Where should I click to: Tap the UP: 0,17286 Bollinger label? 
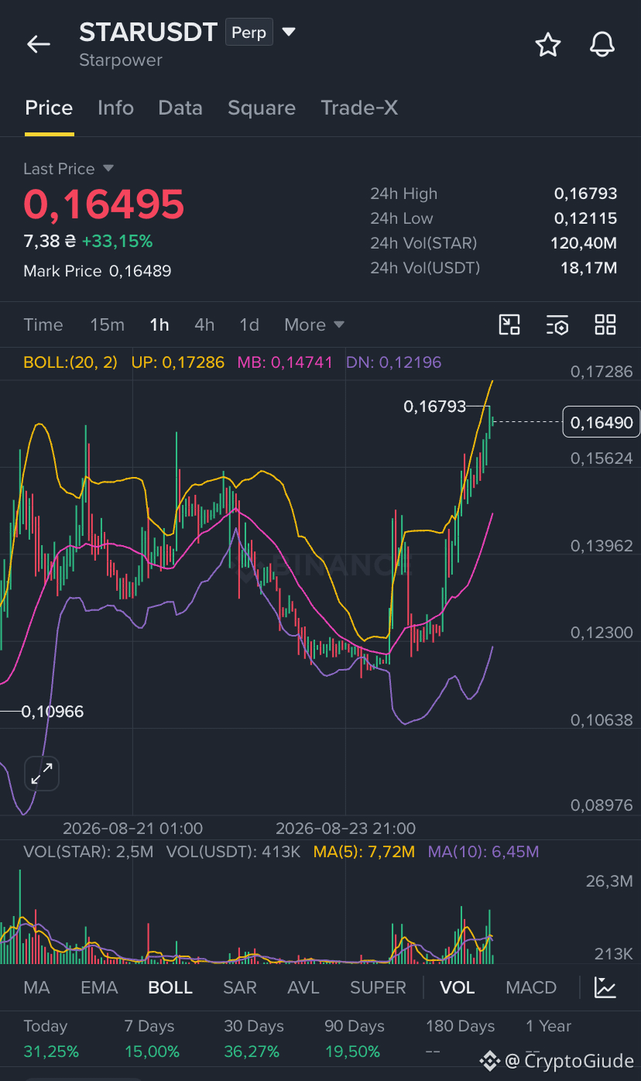178,362
